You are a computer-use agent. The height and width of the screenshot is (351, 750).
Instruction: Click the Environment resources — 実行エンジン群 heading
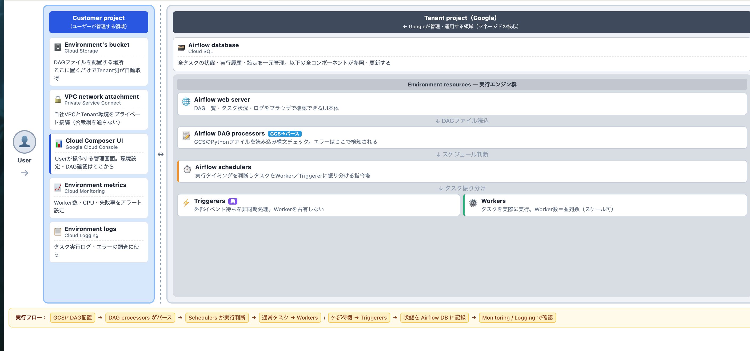point(462,84)
